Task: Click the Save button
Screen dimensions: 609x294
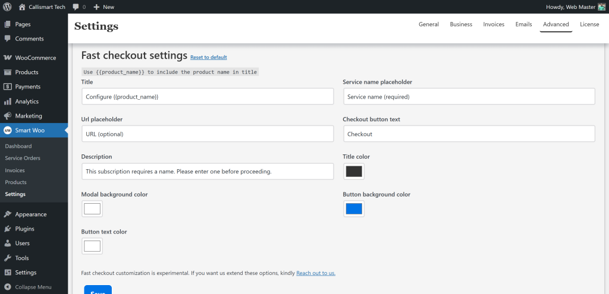Action: tap(98, 290)
